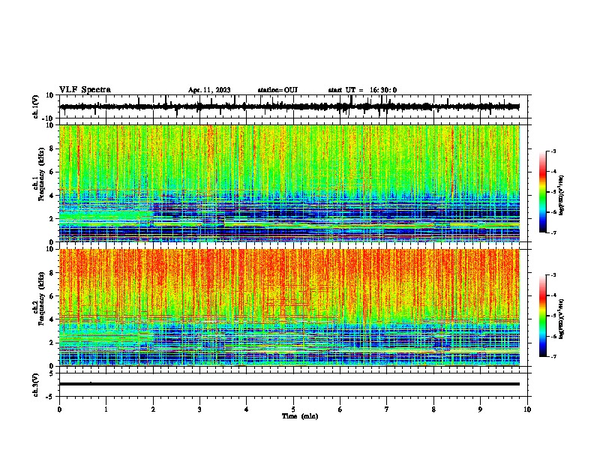Viewport: 594px width, 459px height.
Task: Click time axis tick label "3"
Action: click(199, 409)
